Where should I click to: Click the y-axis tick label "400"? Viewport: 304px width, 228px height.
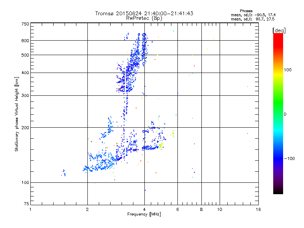(25, 73)
